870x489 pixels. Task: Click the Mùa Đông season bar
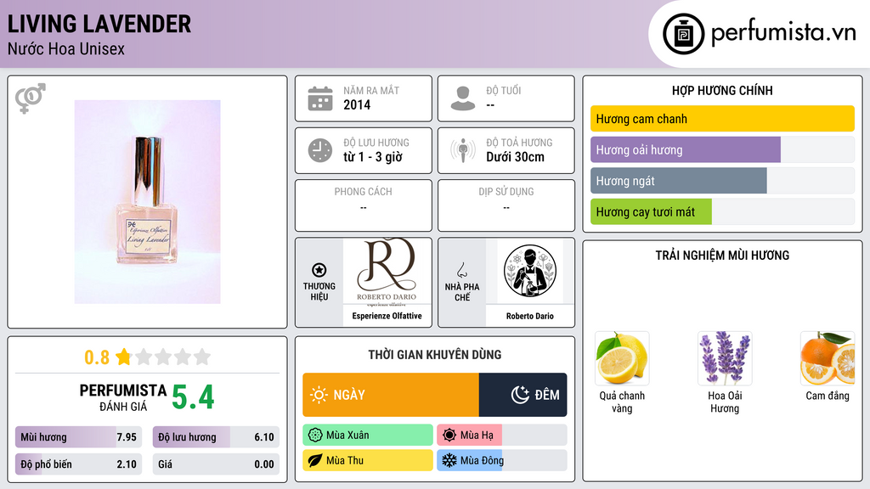pyautogui.click(x=501, y=460)
